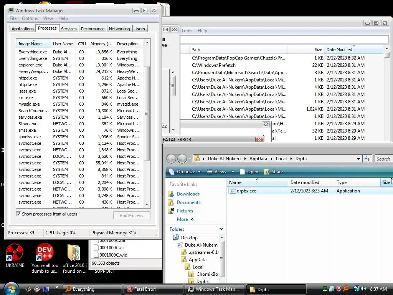Select the mysqld.exe process row
Viewport: 393px width, 295px height.
coord(80,104)
